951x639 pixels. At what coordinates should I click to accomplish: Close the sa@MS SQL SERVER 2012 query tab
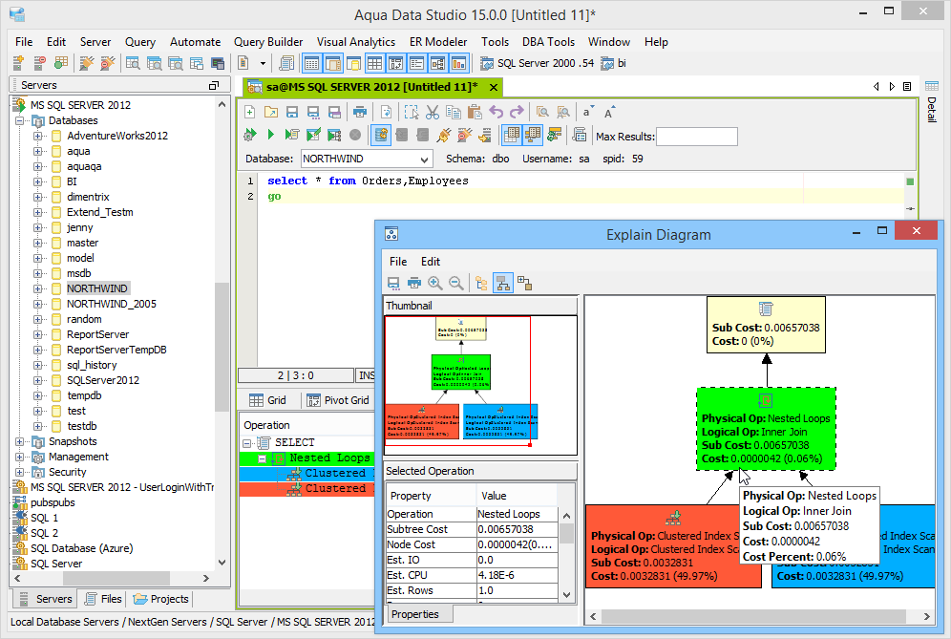[x=494, y=87]
